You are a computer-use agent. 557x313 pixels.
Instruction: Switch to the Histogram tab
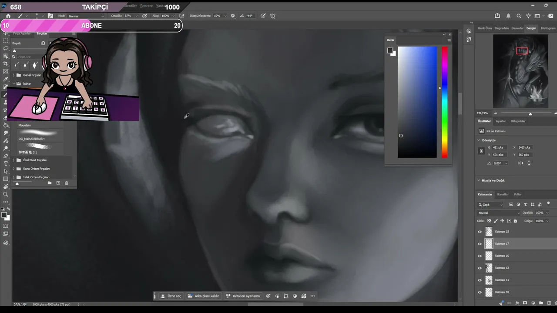tap(548, 28)
